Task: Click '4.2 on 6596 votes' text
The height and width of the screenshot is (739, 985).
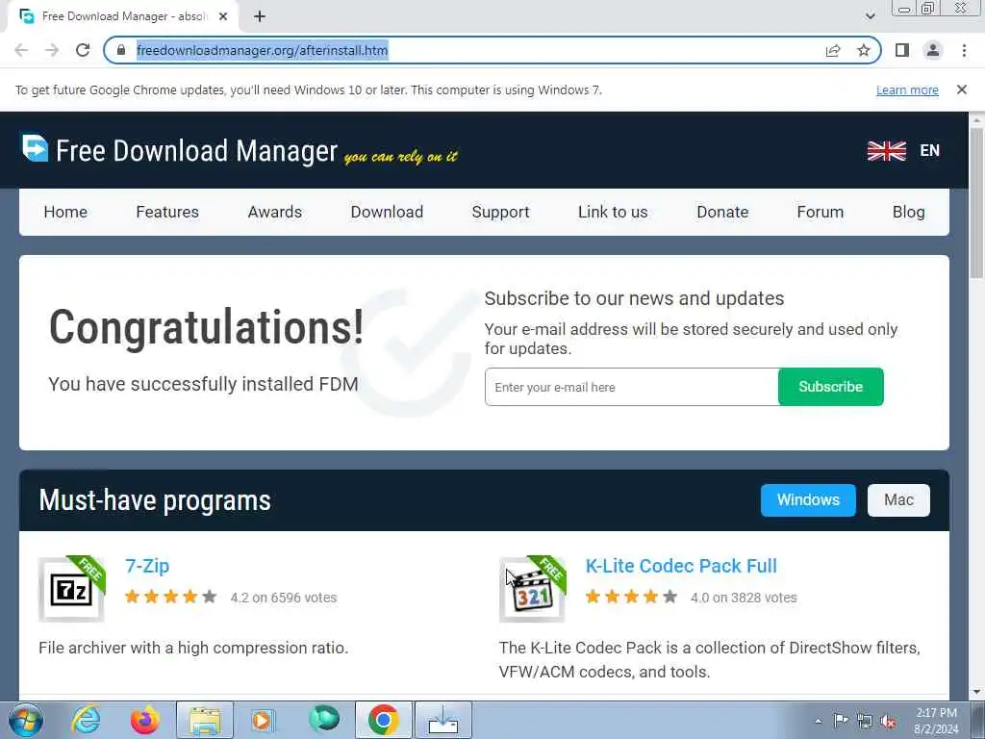Action: [x=284, y=598]
